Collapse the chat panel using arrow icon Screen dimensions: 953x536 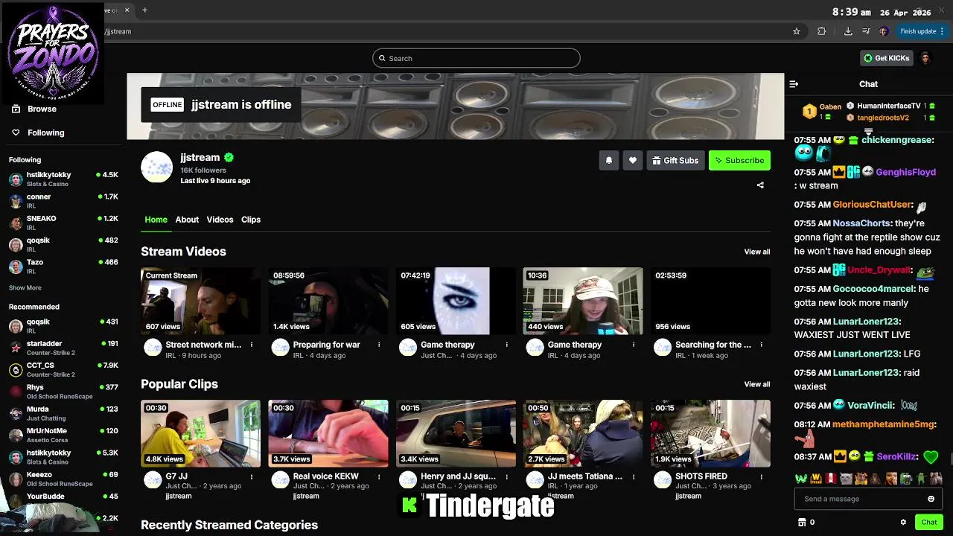[794, 84]
